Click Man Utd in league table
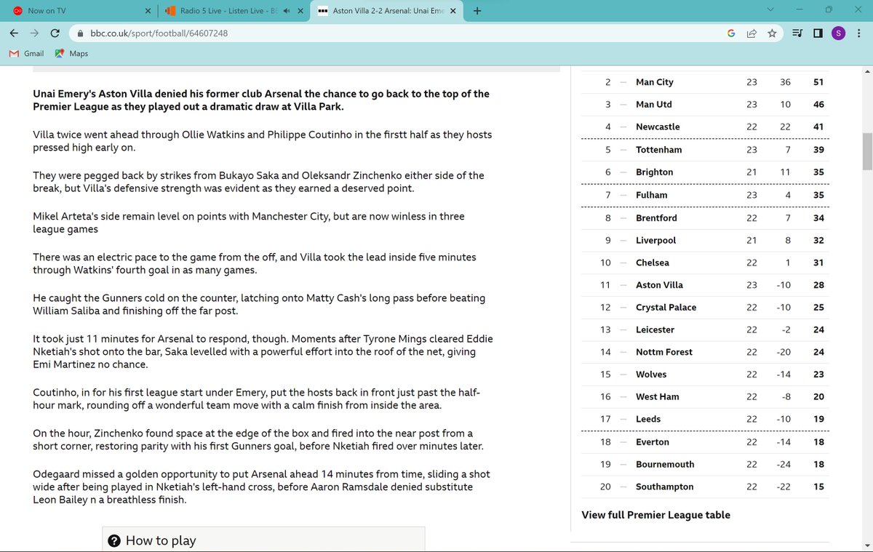The width and height of the screenshot is (873, 552). pyautogui.click(x=654, y=105)
